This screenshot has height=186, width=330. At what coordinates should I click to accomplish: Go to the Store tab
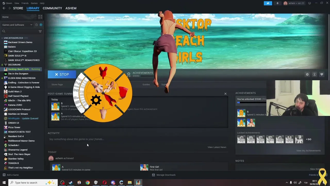[x=18, y=8]
